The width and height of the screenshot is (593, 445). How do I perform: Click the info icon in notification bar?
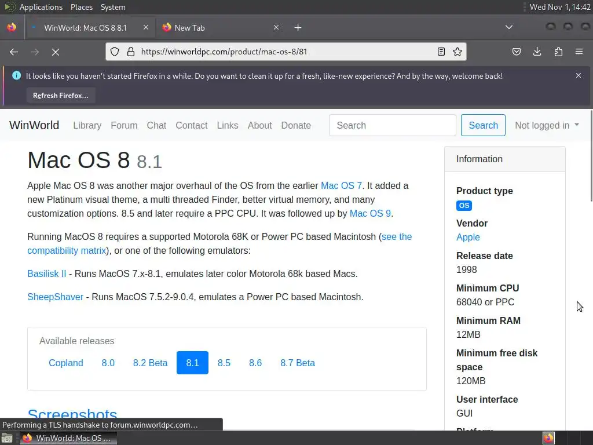(x=16, y=76)
